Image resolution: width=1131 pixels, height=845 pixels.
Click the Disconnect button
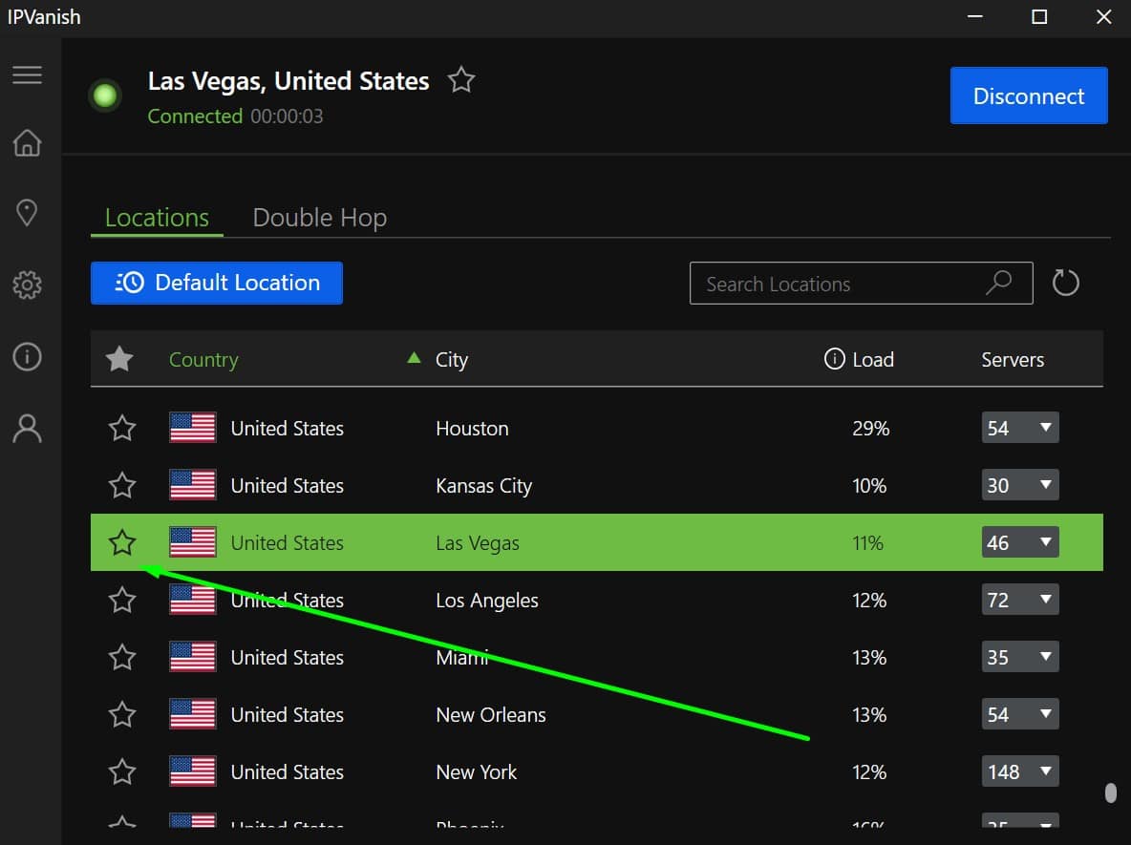pyautogui.click(x=1029, y=95)
